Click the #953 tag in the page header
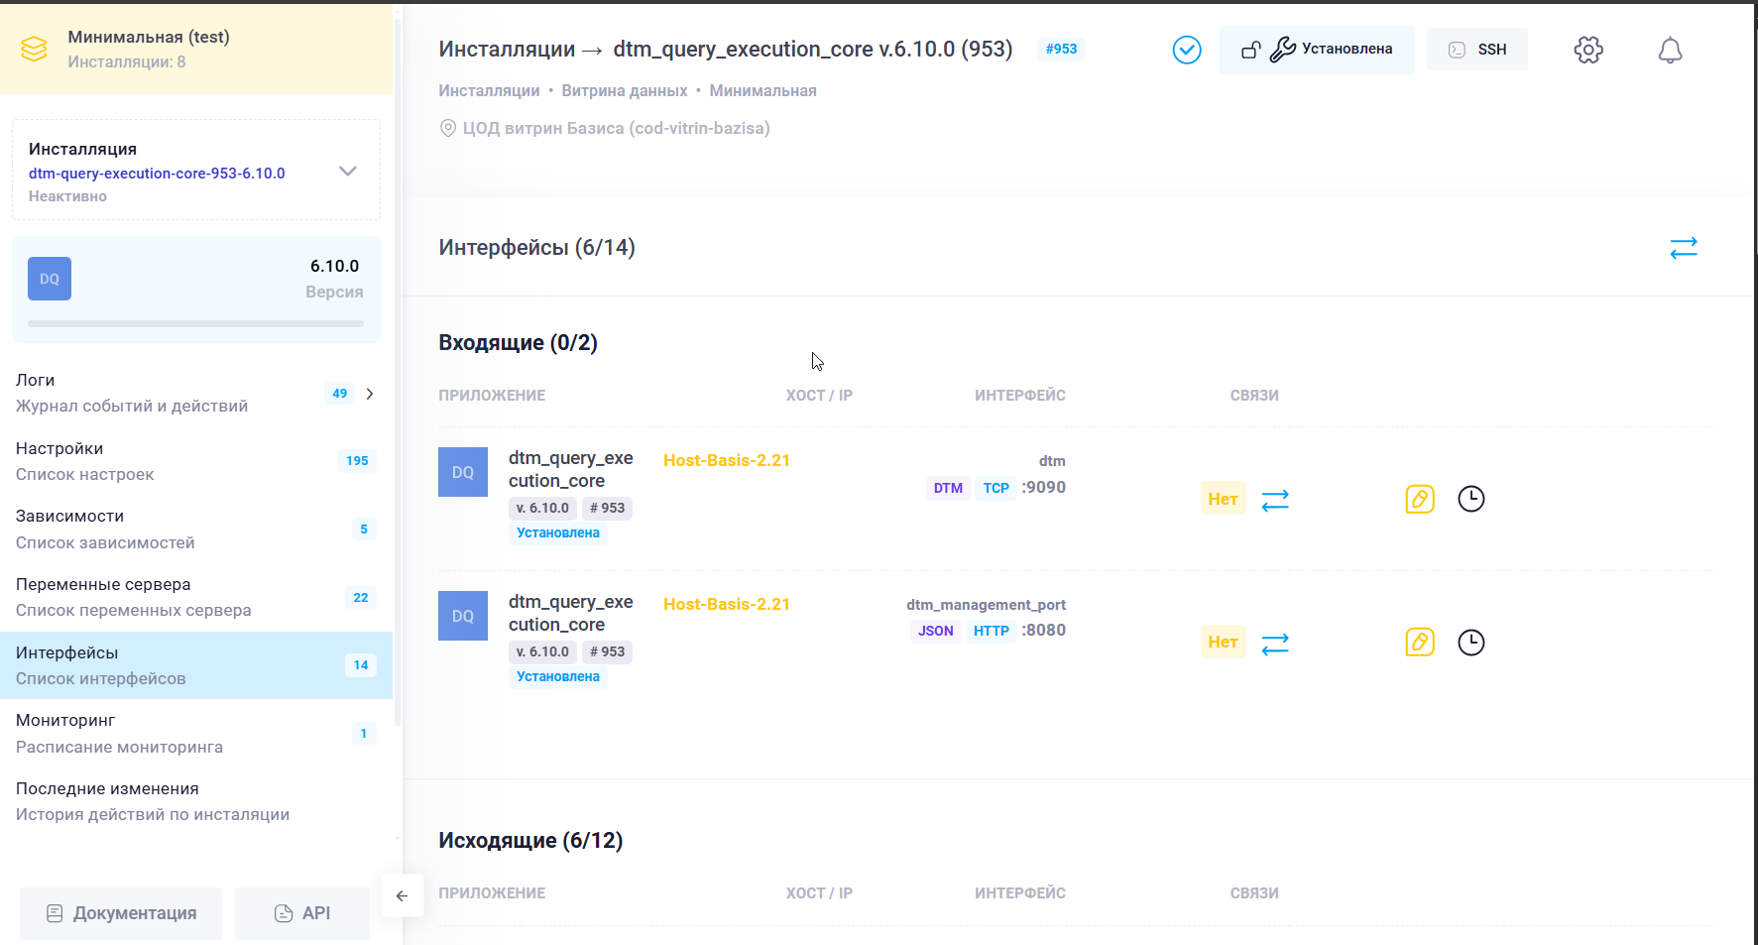The width and height of the screenshot is (1758, 945). (x=1061, y=49)
